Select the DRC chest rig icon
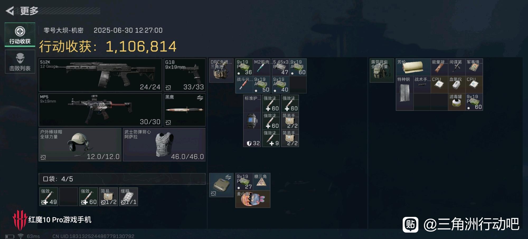Viewport: 528px width, 239px height. [221, 71]
